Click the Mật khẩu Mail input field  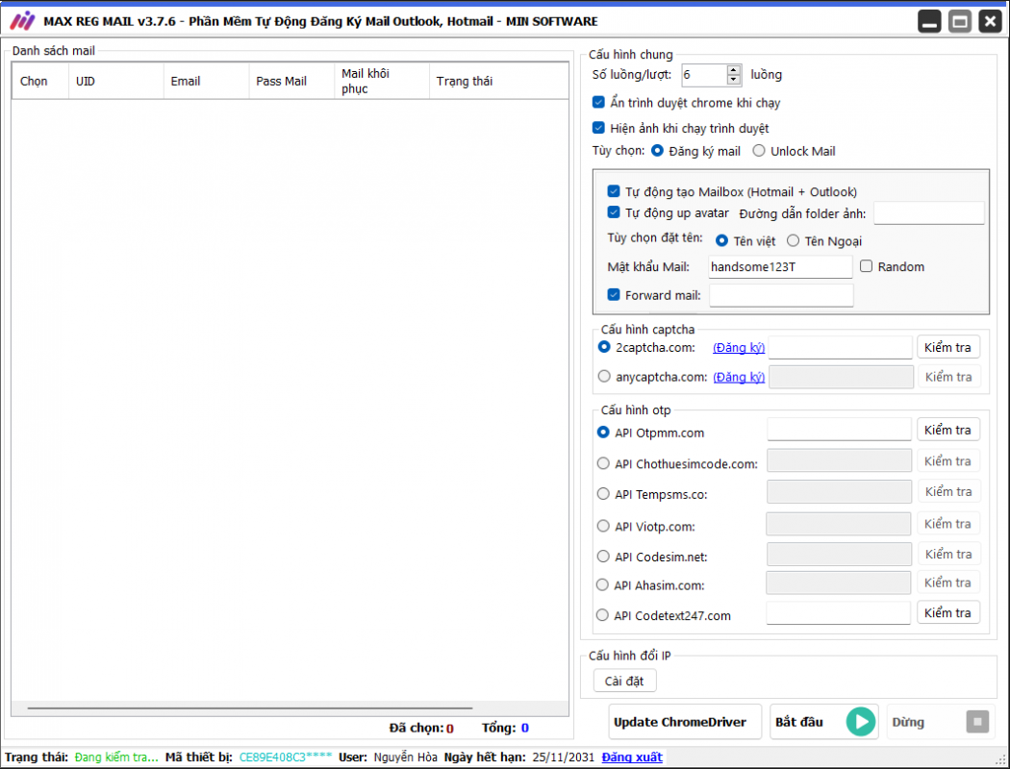click(780, 266)
